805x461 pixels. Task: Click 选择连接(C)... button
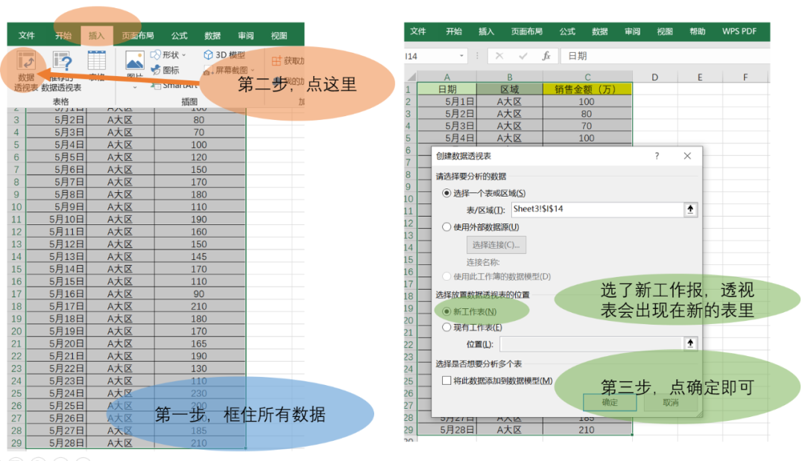click(x=496, y=244)
